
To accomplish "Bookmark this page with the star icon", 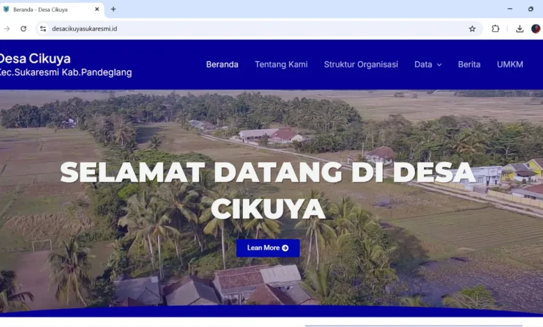I will (x=472, y=29).
